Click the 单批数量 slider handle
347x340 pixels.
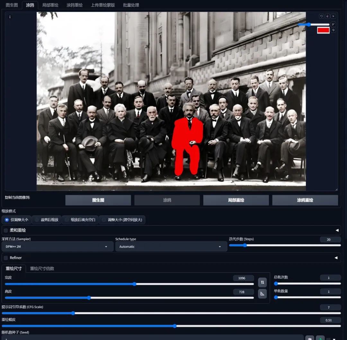pyautogui.click(x=276, y=297)
